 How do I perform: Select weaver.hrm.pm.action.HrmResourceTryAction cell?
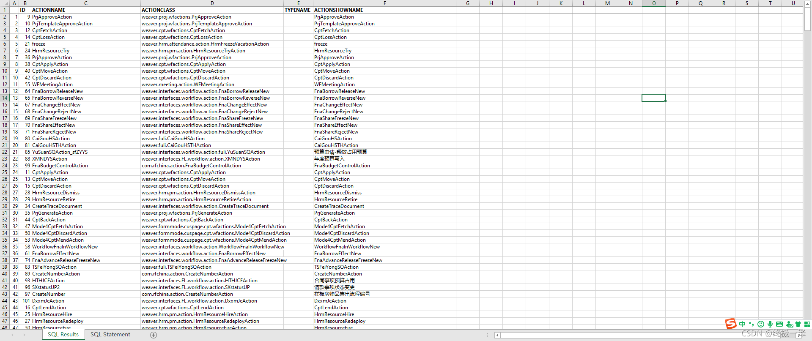pos(212,51)
